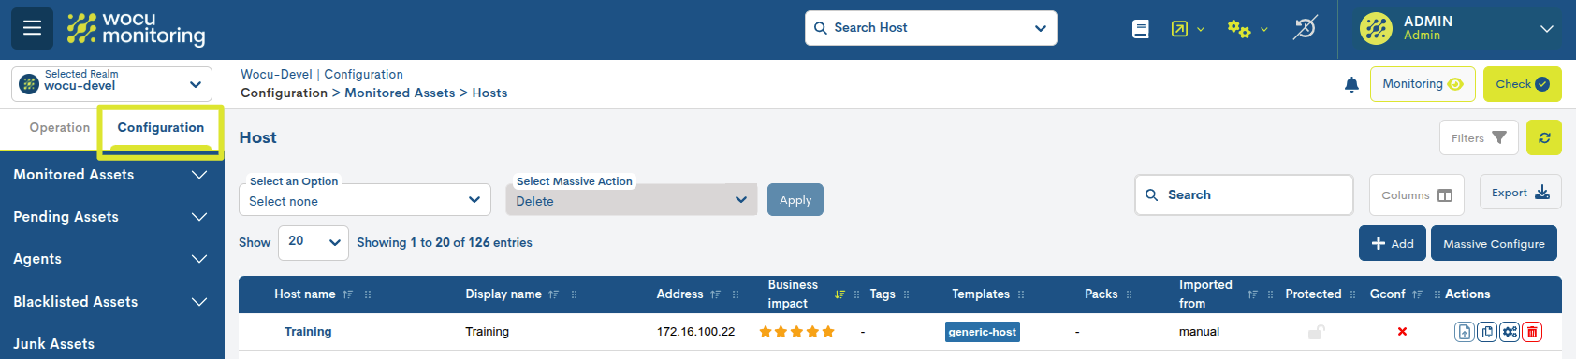Image resolution: width=1576 pixels, height=359 pixels.
Task: Open the Filters button
Action: [1479, 137]
